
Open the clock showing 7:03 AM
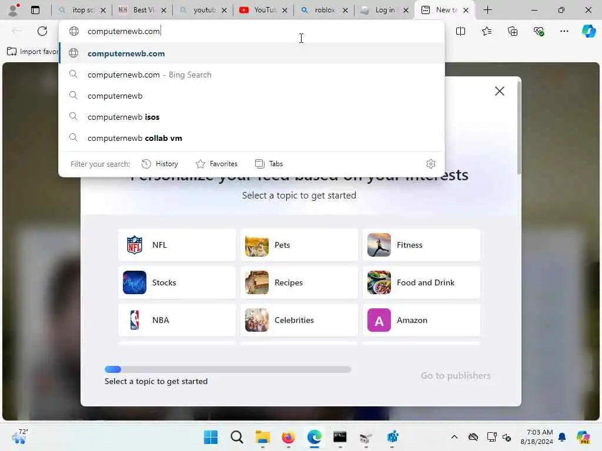(536, 437)
